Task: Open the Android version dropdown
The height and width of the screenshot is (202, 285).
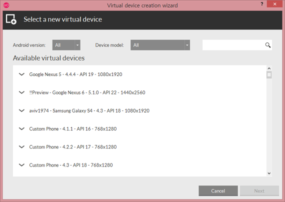Action: pos(66,45)
